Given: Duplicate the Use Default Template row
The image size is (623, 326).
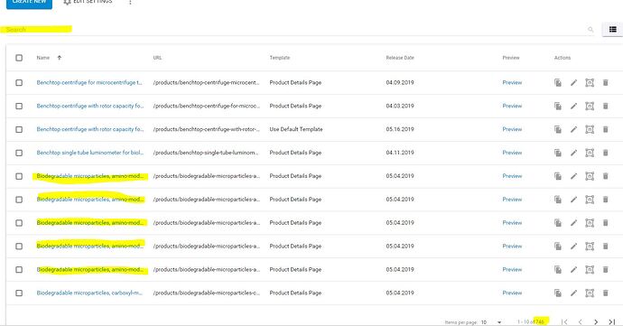Looking at the screenshot, I should 558,130.
